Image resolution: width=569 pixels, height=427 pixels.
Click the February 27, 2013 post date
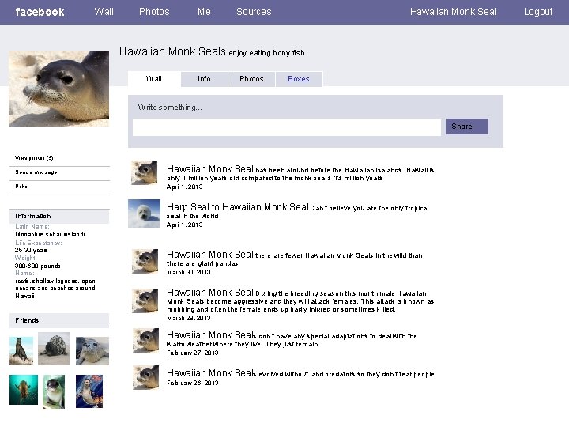point(192,353)
